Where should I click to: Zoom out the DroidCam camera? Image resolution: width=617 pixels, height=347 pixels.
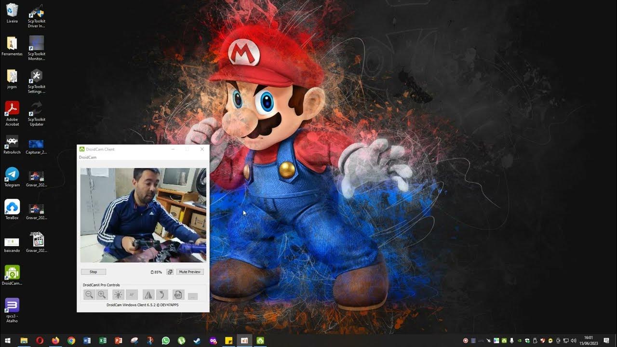point(89,294)
